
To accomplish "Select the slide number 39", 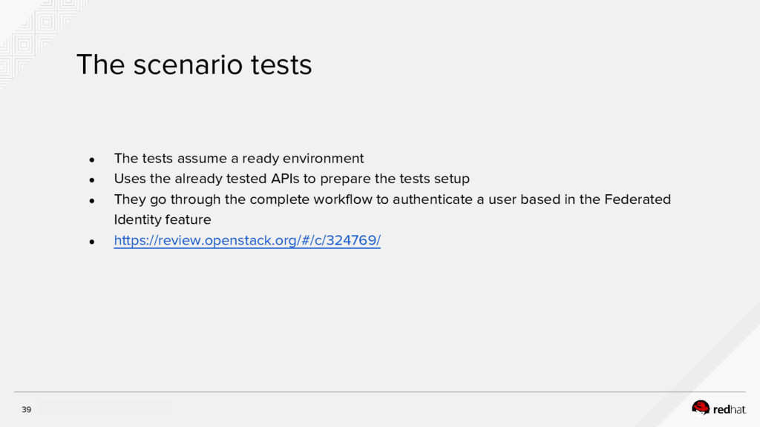I will coord(27,410).
